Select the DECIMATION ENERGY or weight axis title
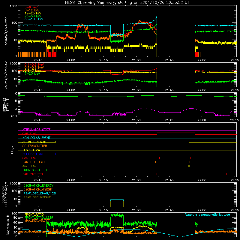This screenshot has width=240, height=240. [4, 195]
